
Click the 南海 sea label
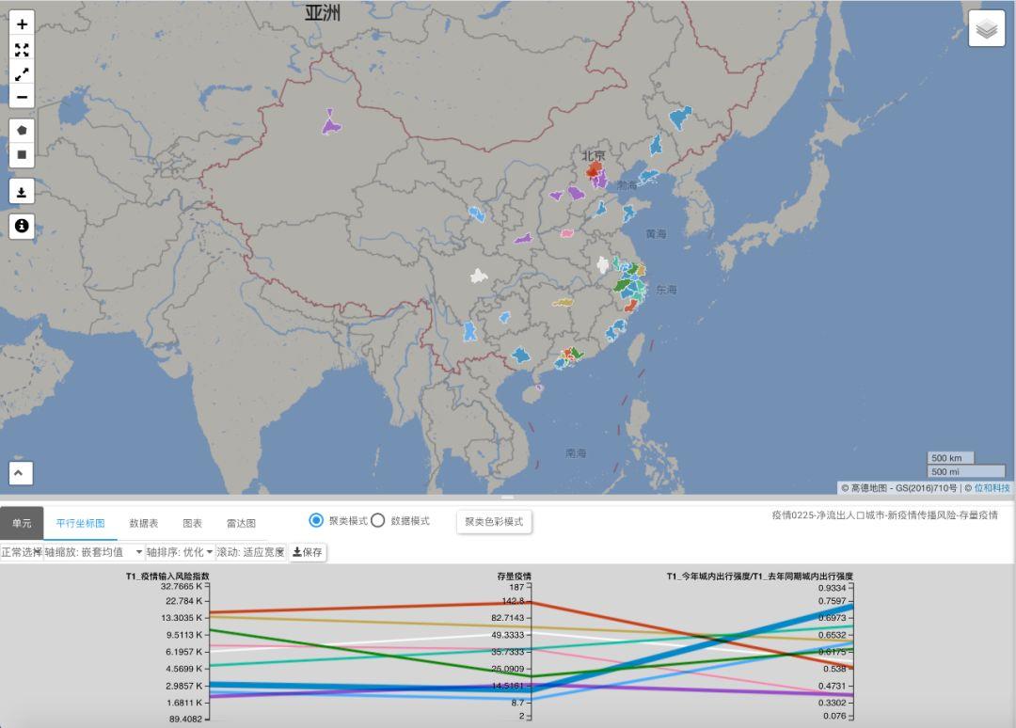pos(576,452)
